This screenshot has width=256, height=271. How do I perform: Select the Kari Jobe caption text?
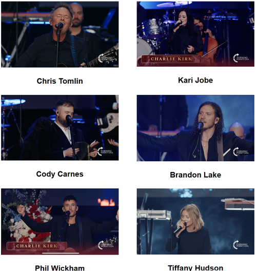coord(195,80)
